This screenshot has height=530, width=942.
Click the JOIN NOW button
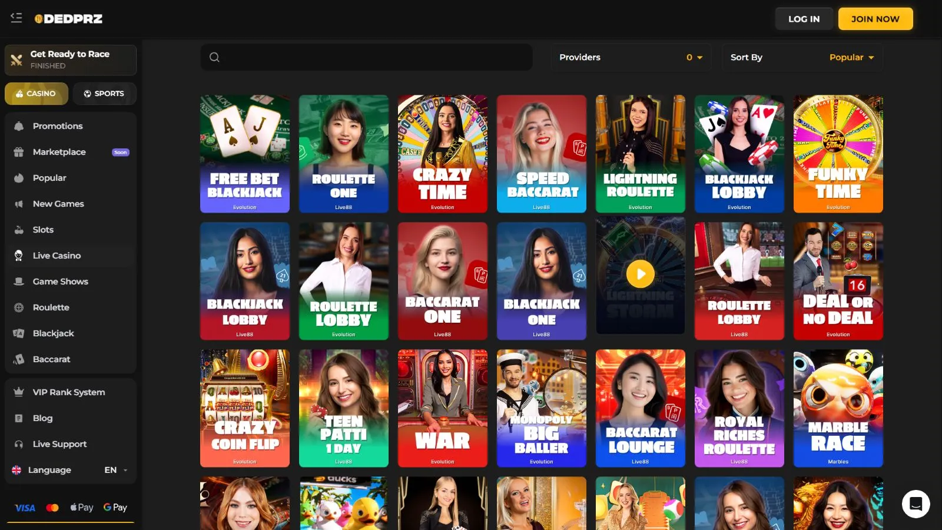pos(875,19)
